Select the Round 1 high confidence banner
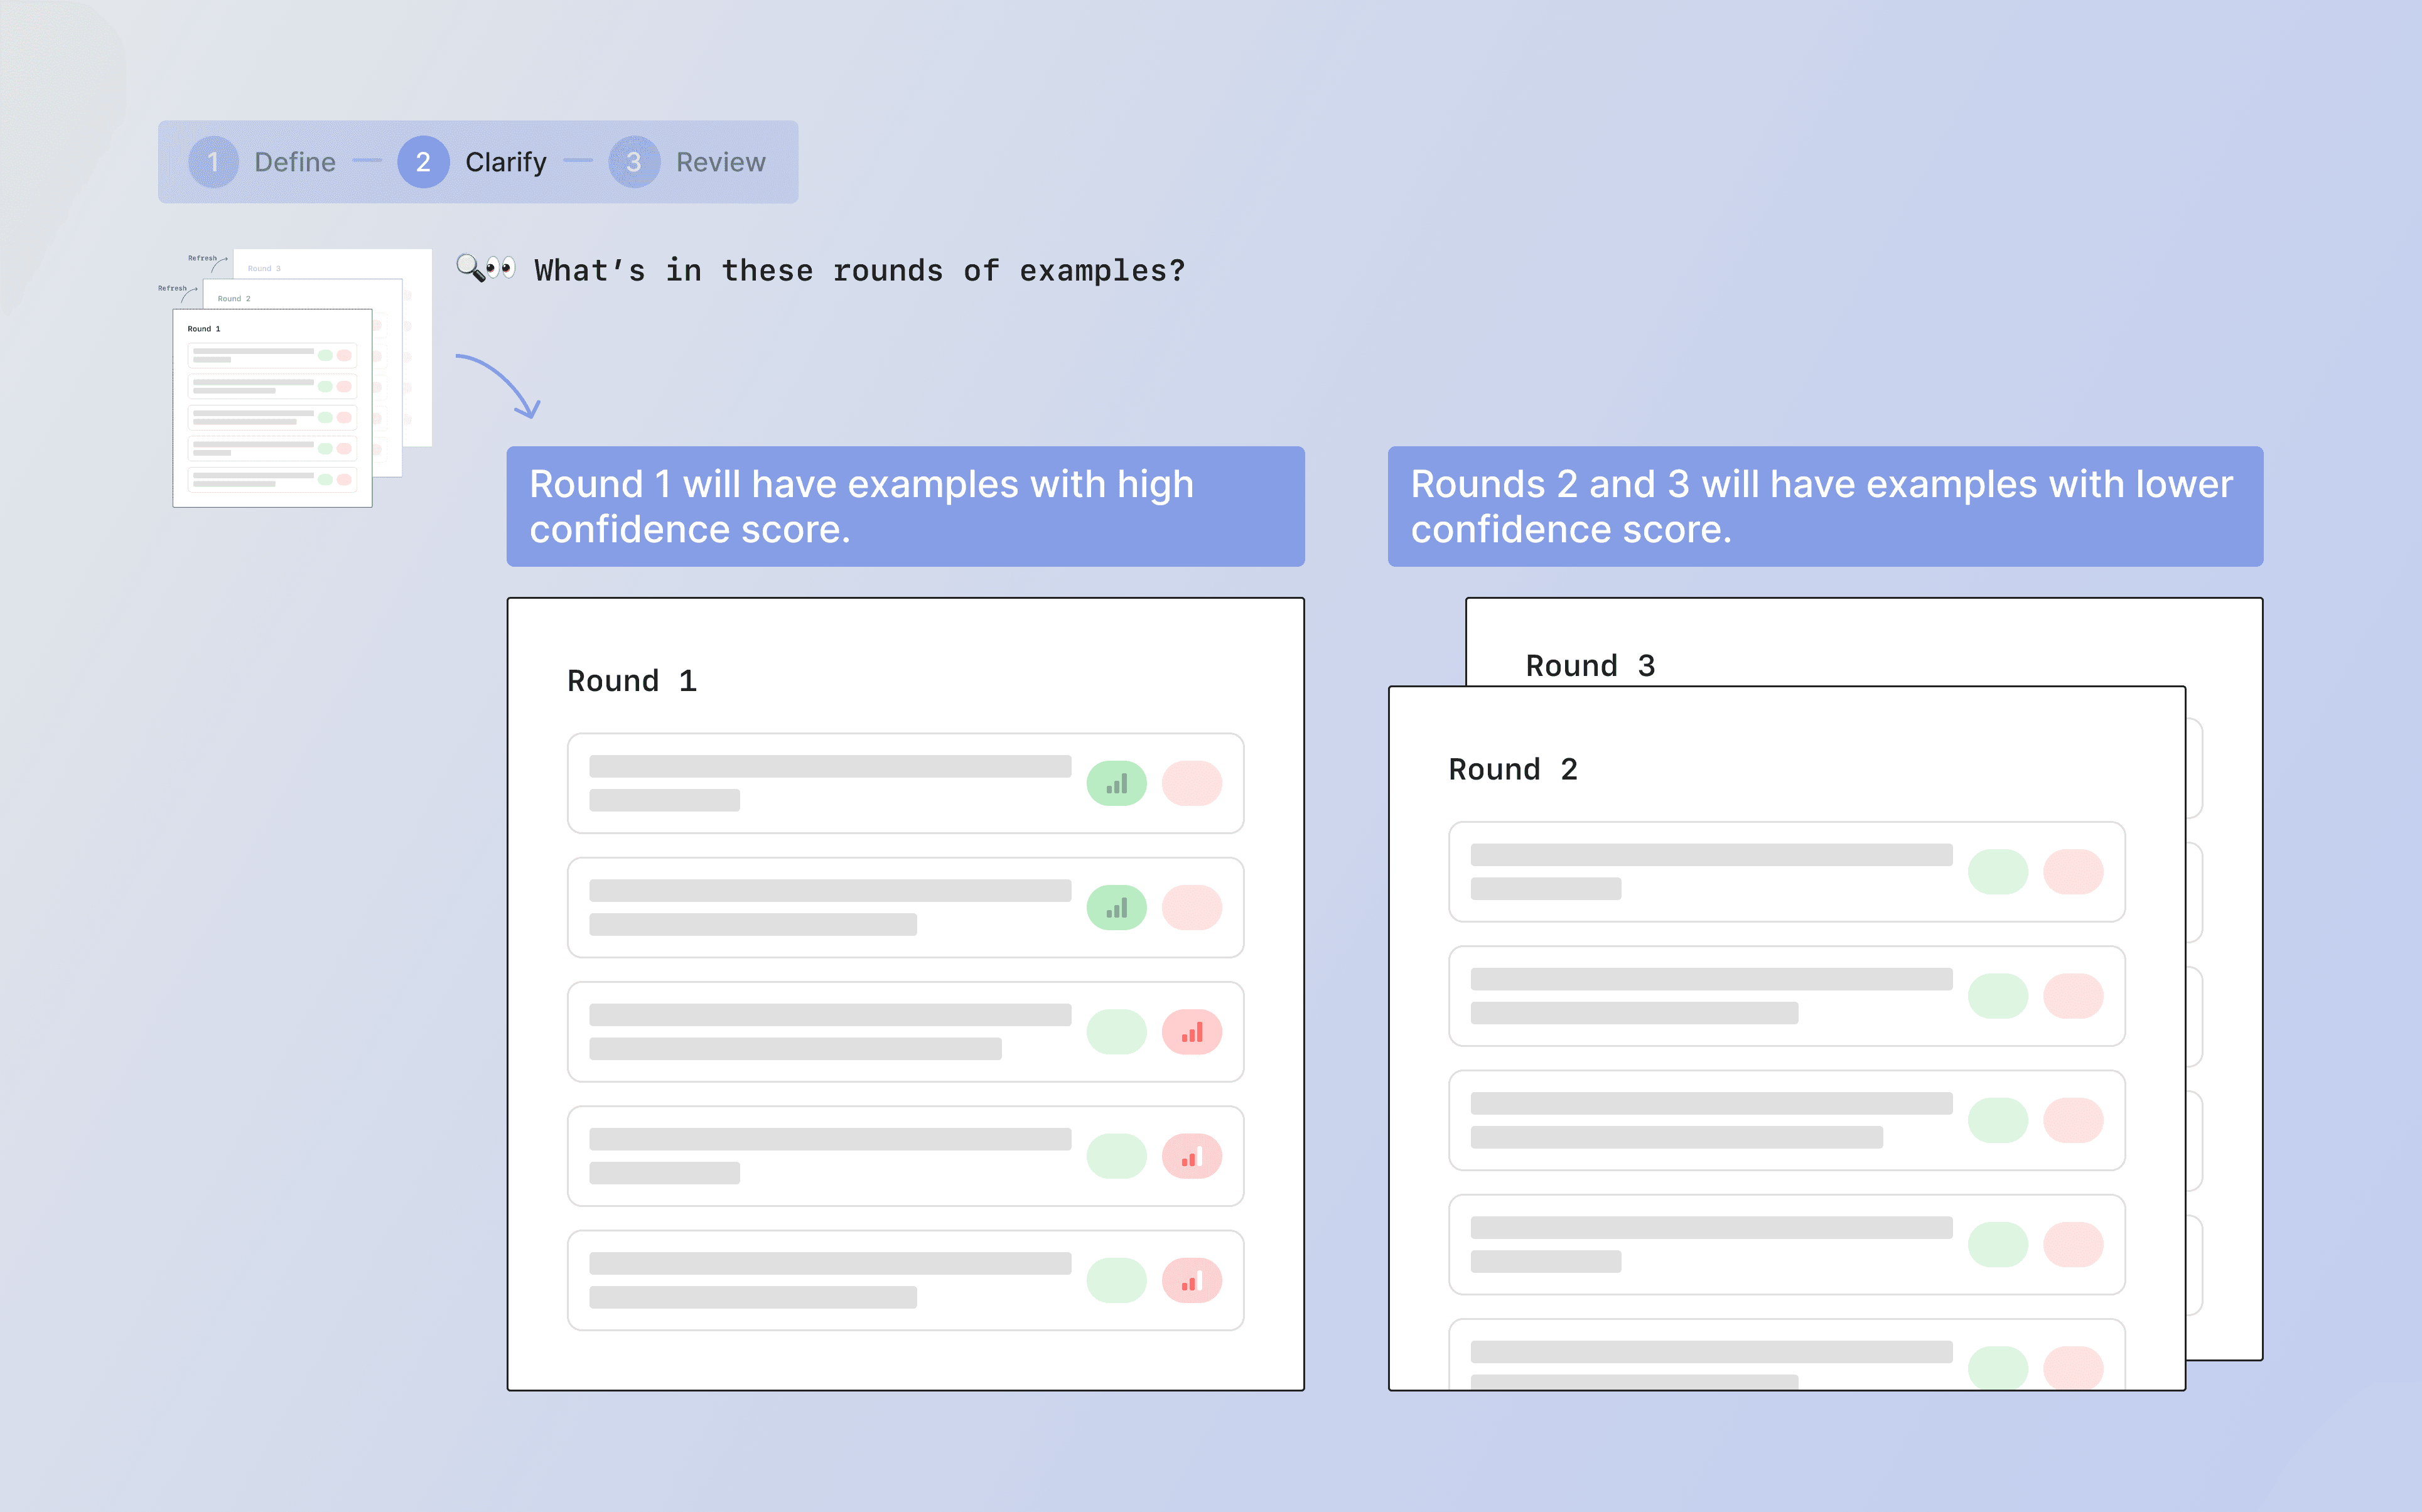Screen dimensions: 2422x1512 click(x=905, y=506)
